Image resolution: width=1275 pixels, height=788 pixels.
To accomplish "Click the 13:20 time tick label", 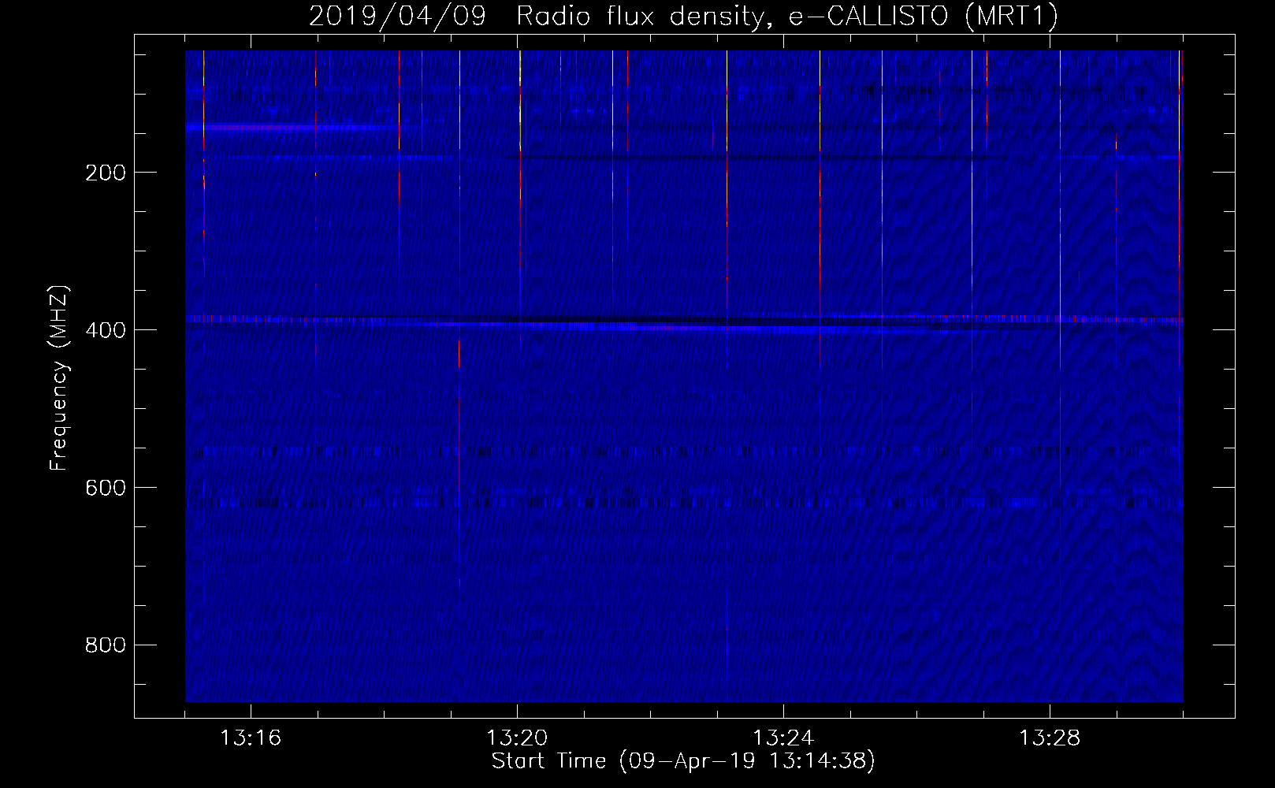I will [x=517, y=738].
